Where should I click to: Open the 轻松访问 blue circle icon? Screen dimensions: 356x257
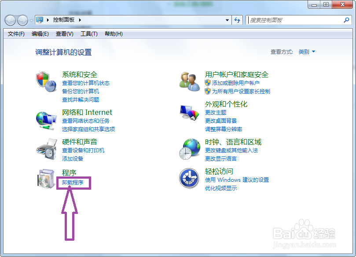pyautogui.click(x=189, y=178)
